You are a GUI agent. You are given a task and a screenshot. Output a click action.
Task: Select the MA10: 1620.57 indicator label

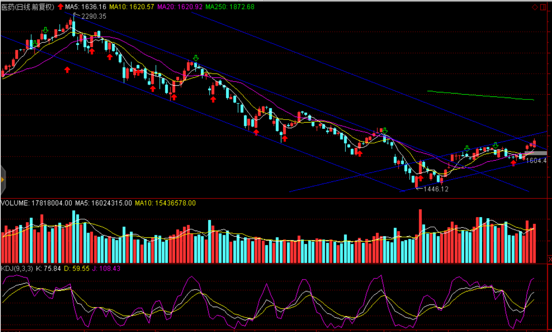[x=132, y=7]
